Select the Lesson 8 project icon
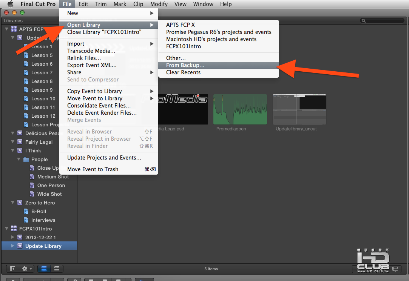Screen dimensions: 409x281 pos(26,81)
